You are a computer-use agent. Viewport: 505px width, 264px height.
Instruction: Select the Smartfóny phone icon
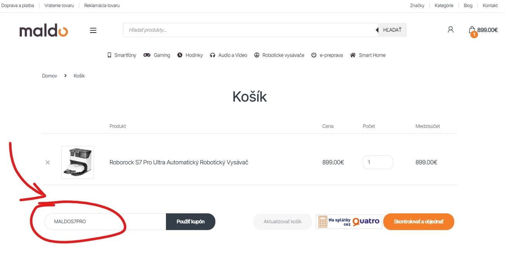[x=109, y=55]
